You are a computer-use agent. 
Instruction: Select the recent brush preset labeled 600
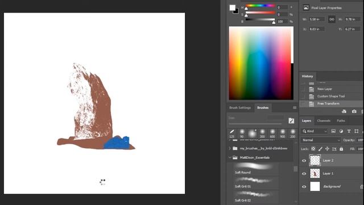(272, 134)
